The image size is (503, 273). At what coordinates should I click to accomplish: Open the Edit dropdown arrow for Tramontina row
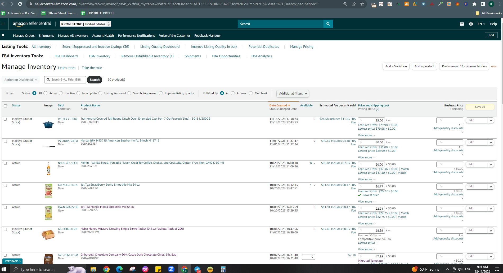(x=491, y=120)
